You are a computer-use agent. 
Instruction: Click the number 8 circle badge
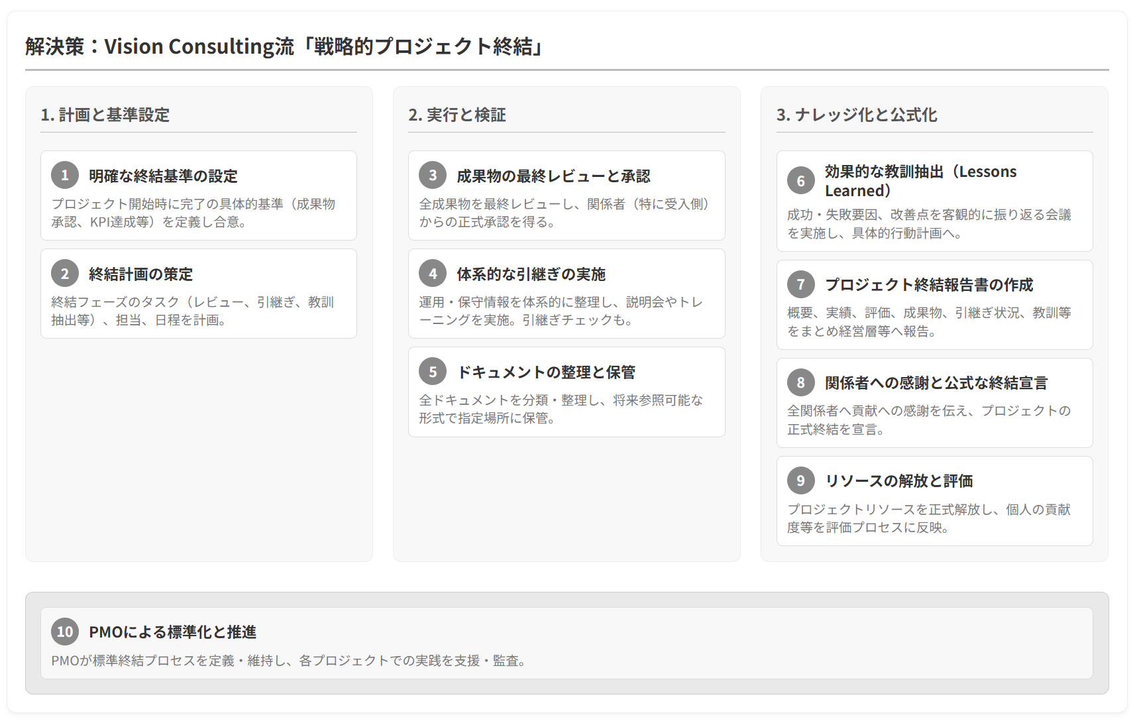801,382
